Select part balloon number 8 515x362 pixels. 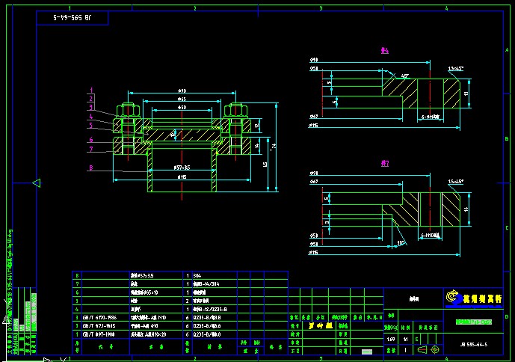91,168
